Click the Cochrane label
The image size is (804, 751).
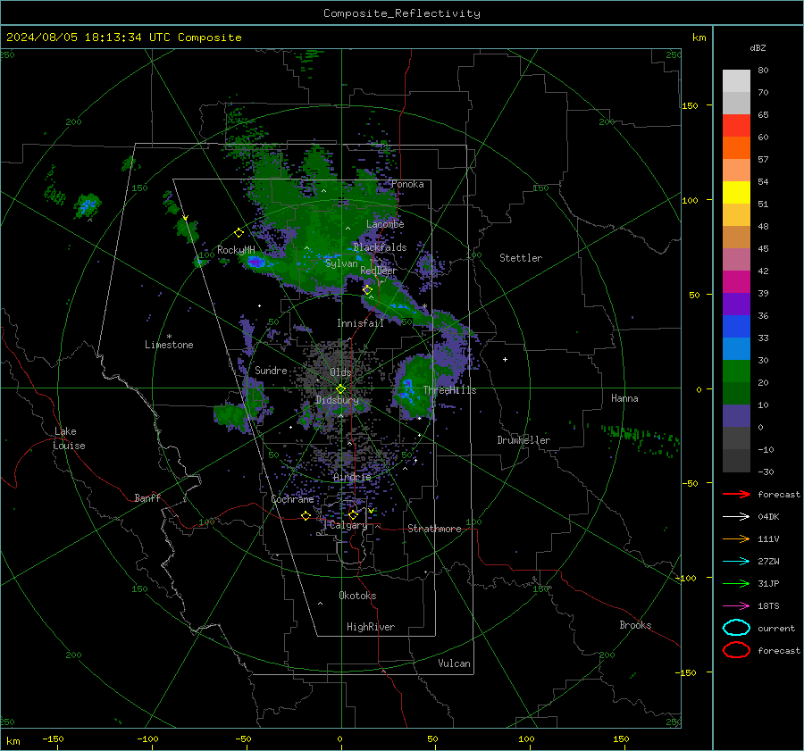[x=292, y=499]
